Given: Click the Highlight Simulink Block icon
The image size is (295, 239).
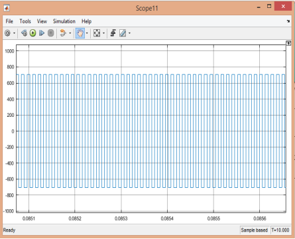Looking at the screenshot, I should [x=63, y=33].
